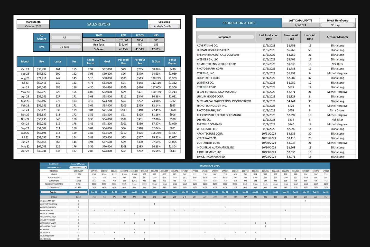Select Neil Diter in the DESIGN CO. row
Image resolution: width=370 pixels, height=247 pixels.
[337, 120]
